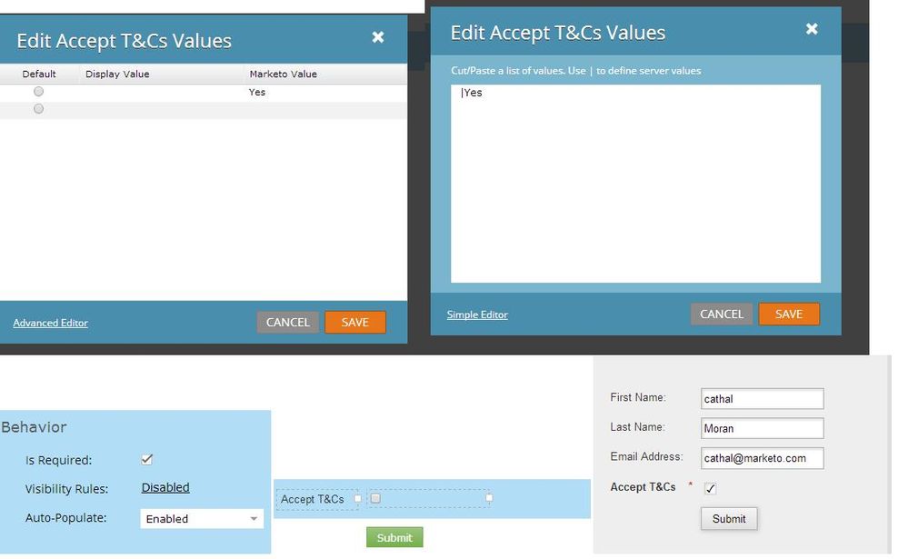This screenshot has width=908, height=559.
Task: Select the Accept T&Cs label in form editor
Action: 312,499
